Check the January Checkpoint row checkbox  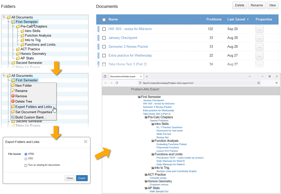point(104,38)
